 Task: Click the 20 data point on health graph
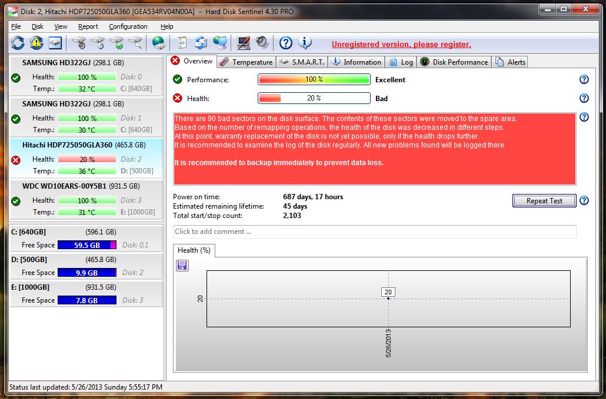[388, 299]
